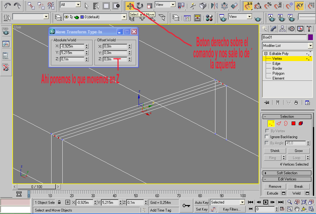Open Select by Name list
Screen dimensions: 316x214
coord(96,6)
